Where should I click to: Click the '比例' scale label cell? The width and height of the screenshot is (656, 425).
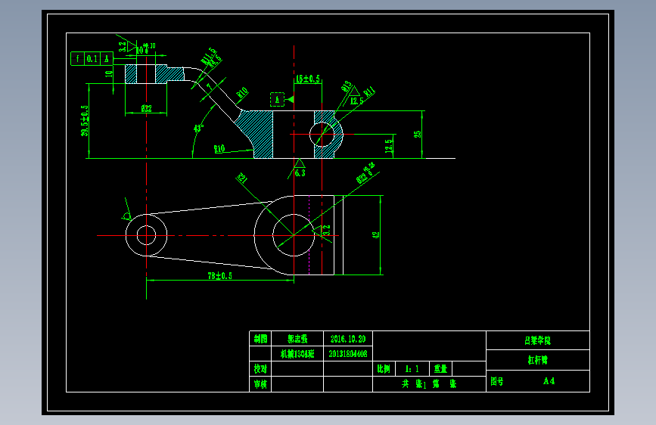[384, 369]
